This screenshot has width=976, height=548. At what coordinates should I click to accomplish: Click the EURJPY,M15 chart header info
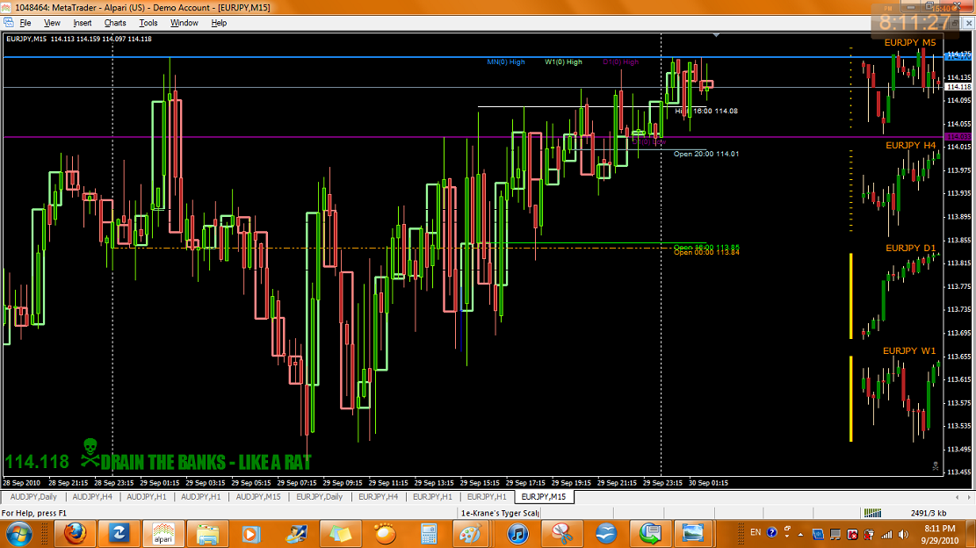point(78,39)
